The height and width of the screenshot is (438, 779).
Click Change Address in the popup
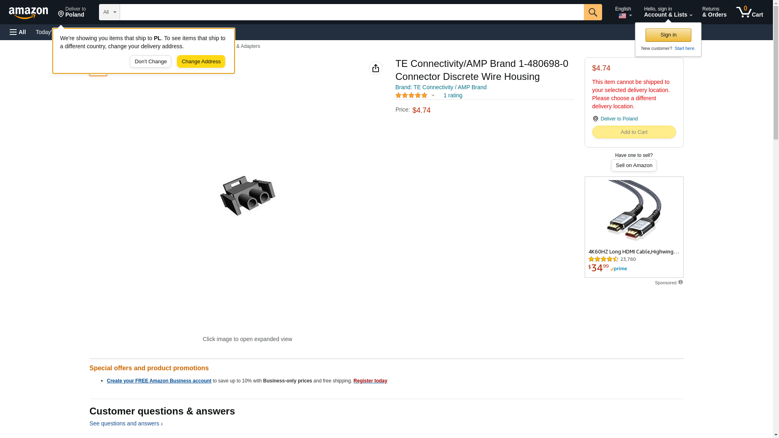201,62
